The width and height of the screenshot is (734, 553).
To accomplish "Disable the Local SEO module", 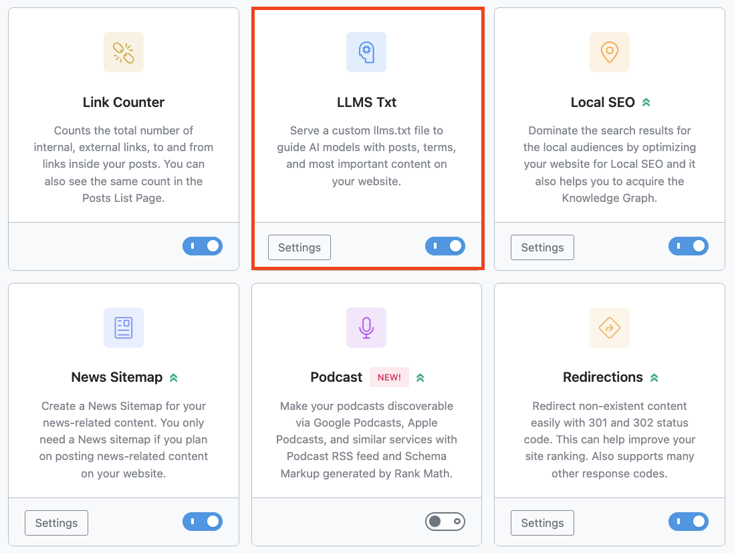I will [689, 246].
